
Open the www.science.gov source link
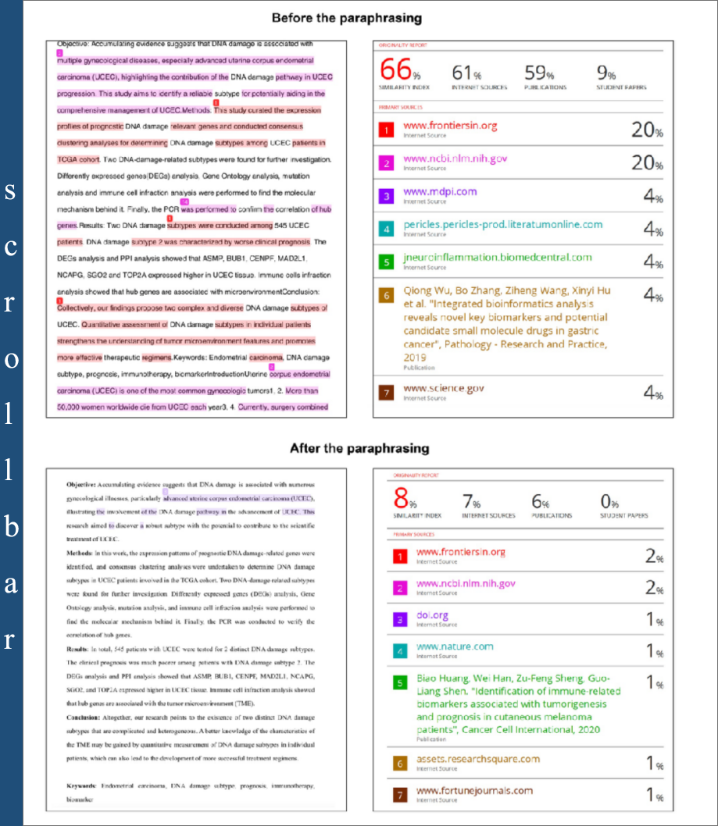click(444, 389)
